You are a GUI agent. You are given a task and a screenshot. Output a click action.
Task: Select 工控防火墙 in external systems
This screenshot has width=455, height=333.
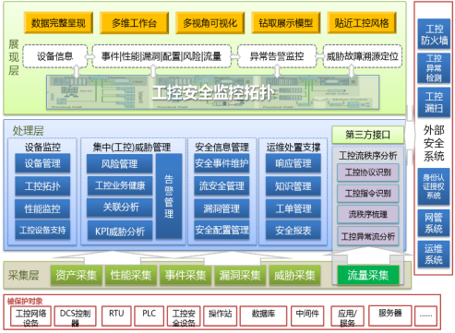coord(434,34)
